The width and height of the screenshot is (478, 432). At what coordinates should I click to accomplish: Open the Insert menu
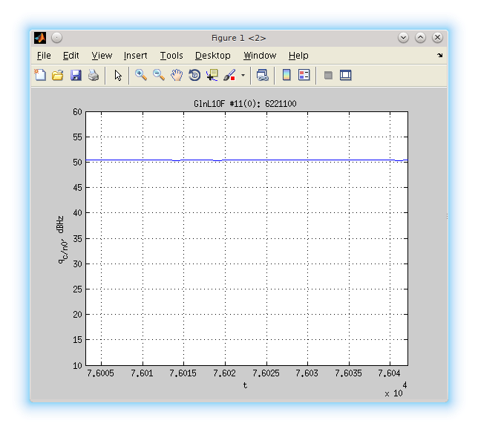[x=135, y=56]
